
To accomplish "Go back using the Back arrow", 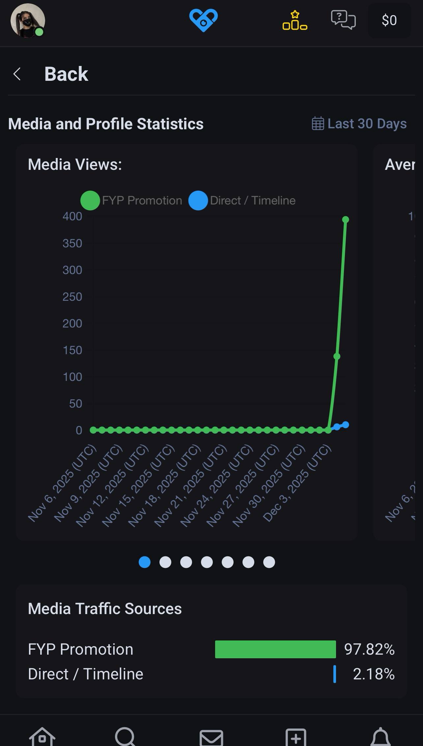I will pyautogui.click(x=17, y=74).
